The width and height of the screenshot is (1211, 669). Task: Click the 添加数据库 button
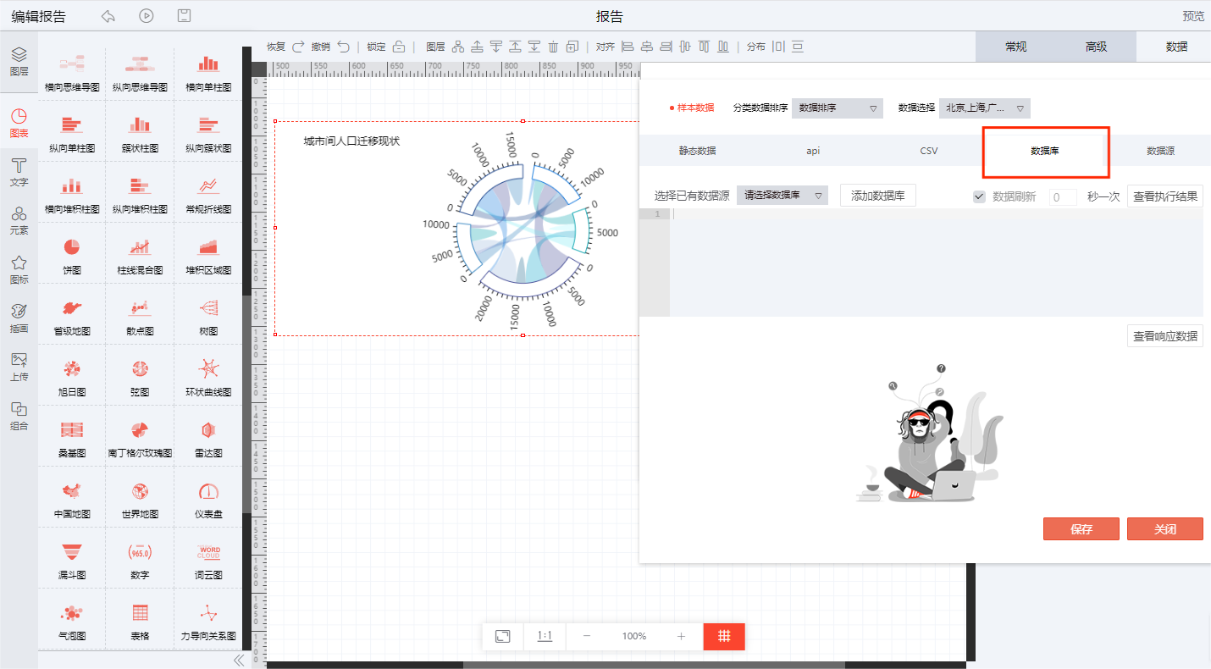(877, 196)
